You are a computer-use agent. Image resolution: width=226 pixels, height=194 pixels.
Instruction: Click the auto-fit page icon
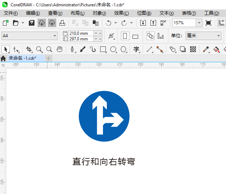[111, 36]
